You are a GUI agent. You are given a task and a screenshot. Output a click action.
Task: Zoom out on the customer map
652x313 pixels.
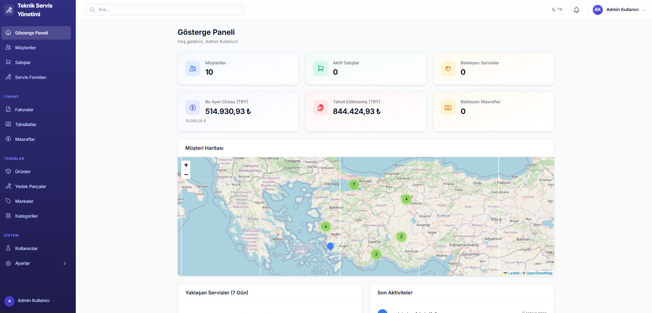coord(186,175)
